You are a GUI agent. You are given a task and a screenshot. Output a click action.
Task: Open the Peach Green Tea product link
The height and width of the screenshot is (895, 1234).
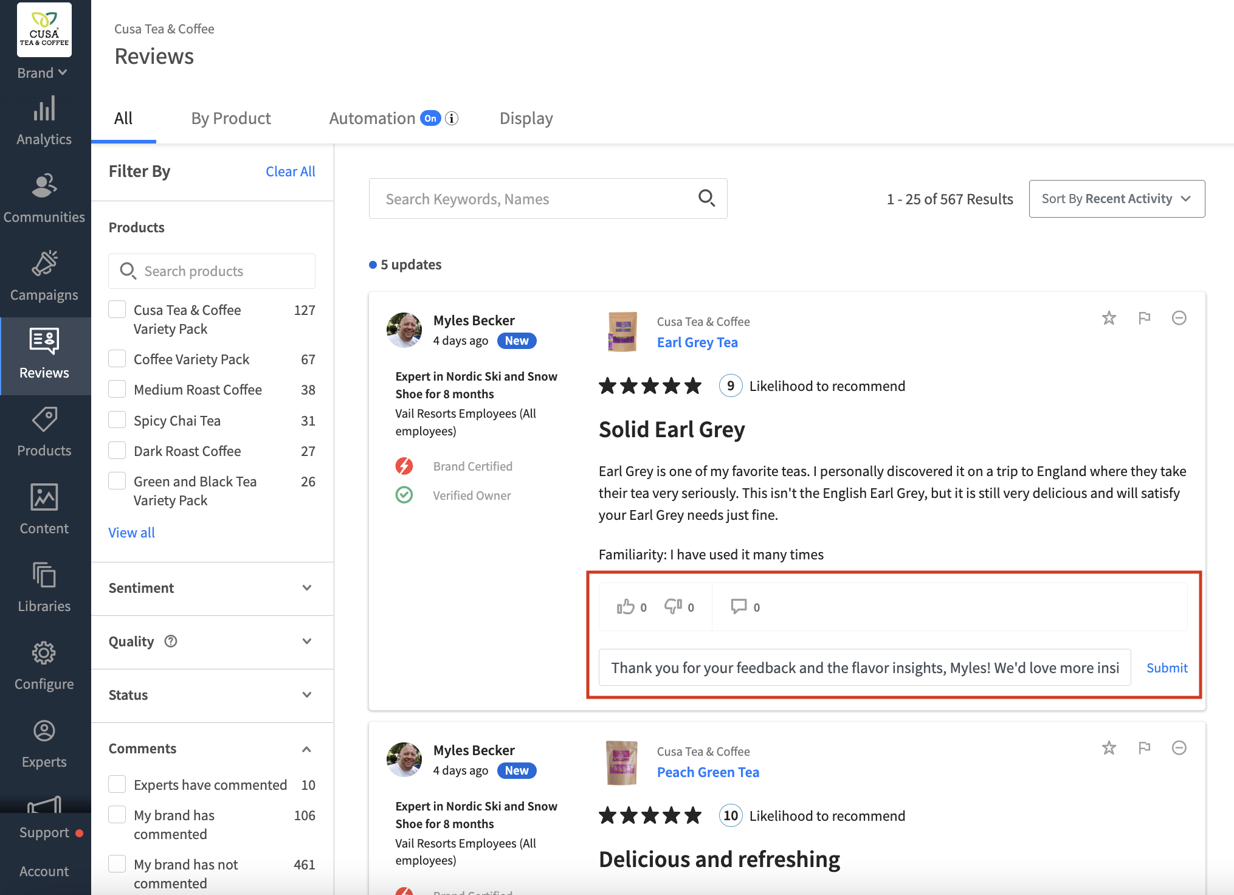point(708,772)
